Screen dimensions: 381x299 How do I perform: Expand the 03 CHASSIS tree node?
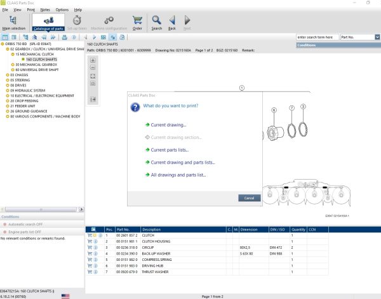pyautogui.click(x=7, y=74)
